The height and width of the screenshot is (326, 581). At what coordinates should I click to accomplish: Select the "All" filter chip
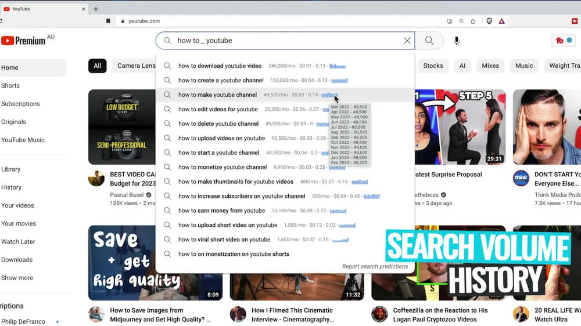coord(97,66)
